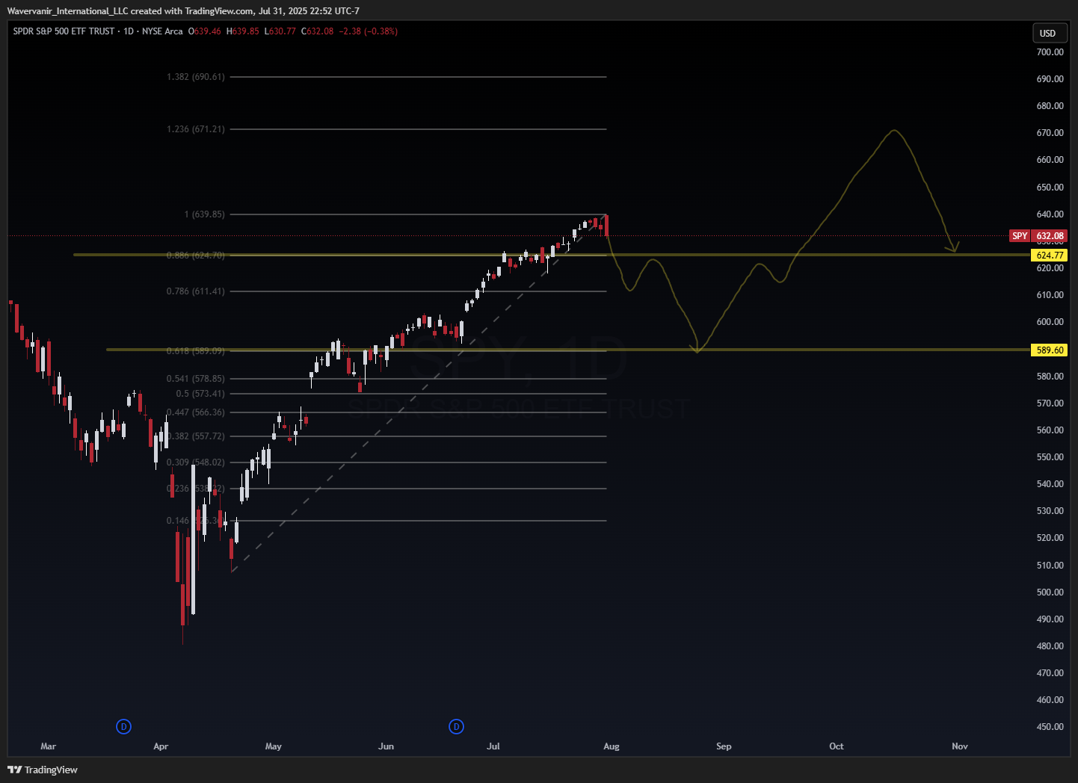Image resolution: width=1078 pixels, height=783 pixels.
Task: Click the Mar label on the time axis
Action: [x=49, y=746]
